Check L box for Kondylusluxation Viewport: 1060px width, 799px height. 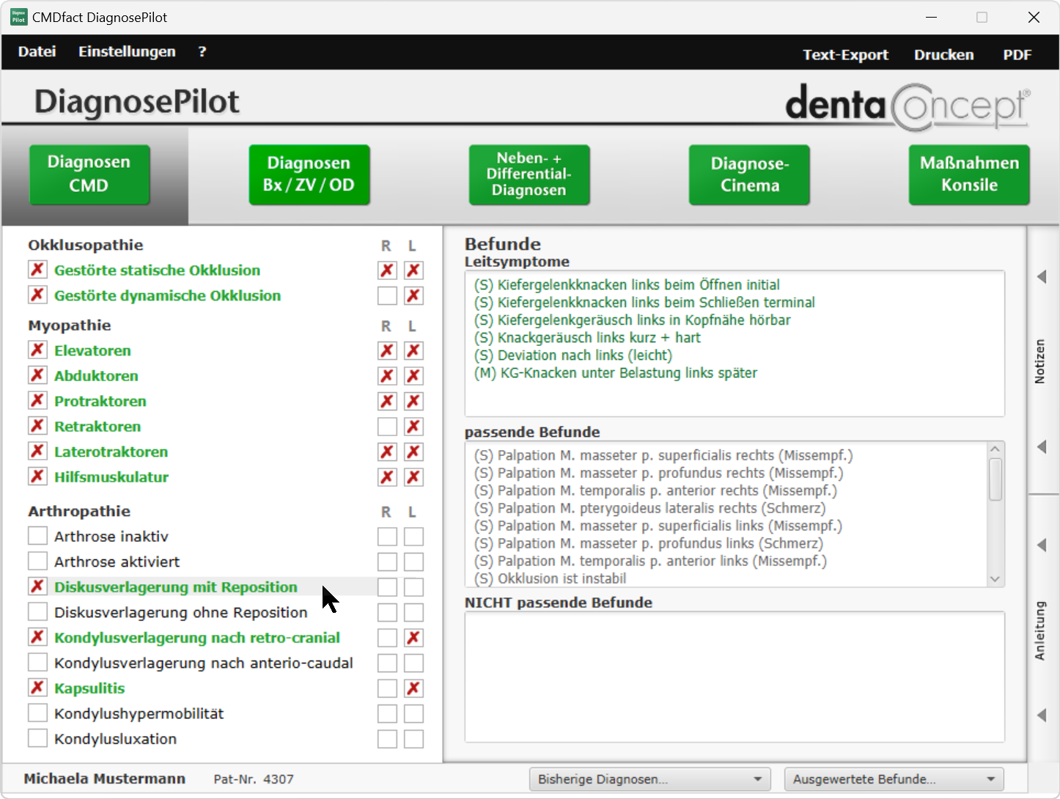point(413,739)
